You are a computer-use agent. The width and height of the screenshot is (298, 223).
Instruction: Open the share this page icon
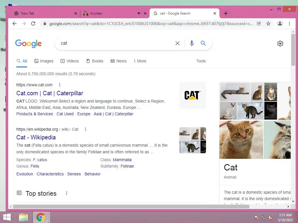[x=259, y=24]
